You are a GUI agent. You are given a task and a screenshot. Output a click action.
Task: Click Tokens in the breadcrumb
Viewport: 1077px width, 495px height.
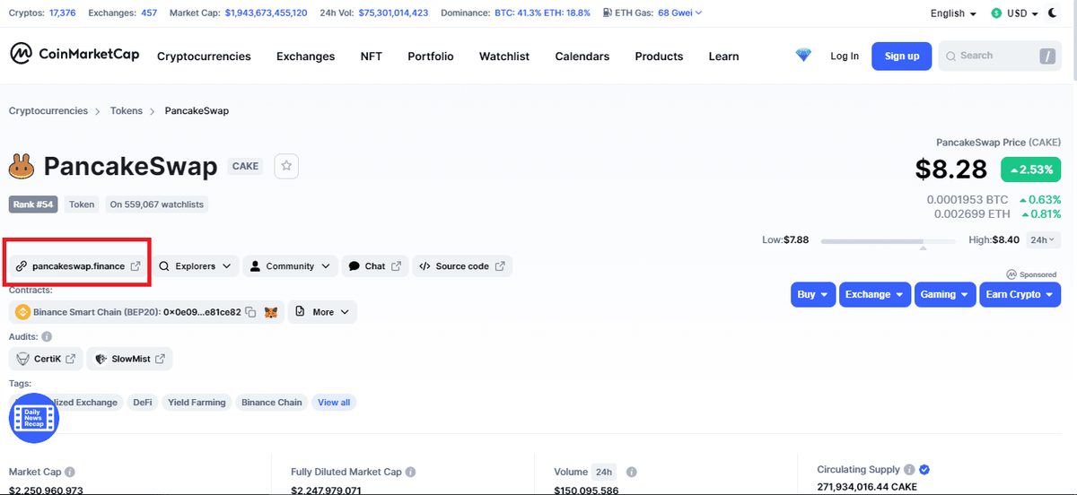127,111
